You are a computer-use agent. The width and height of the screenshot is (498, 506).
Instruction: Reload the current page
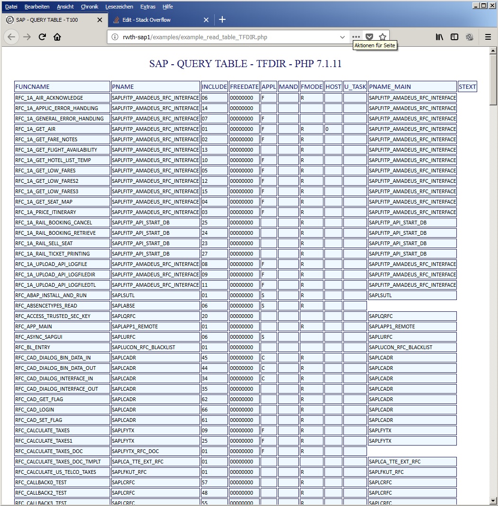[42, 37]
